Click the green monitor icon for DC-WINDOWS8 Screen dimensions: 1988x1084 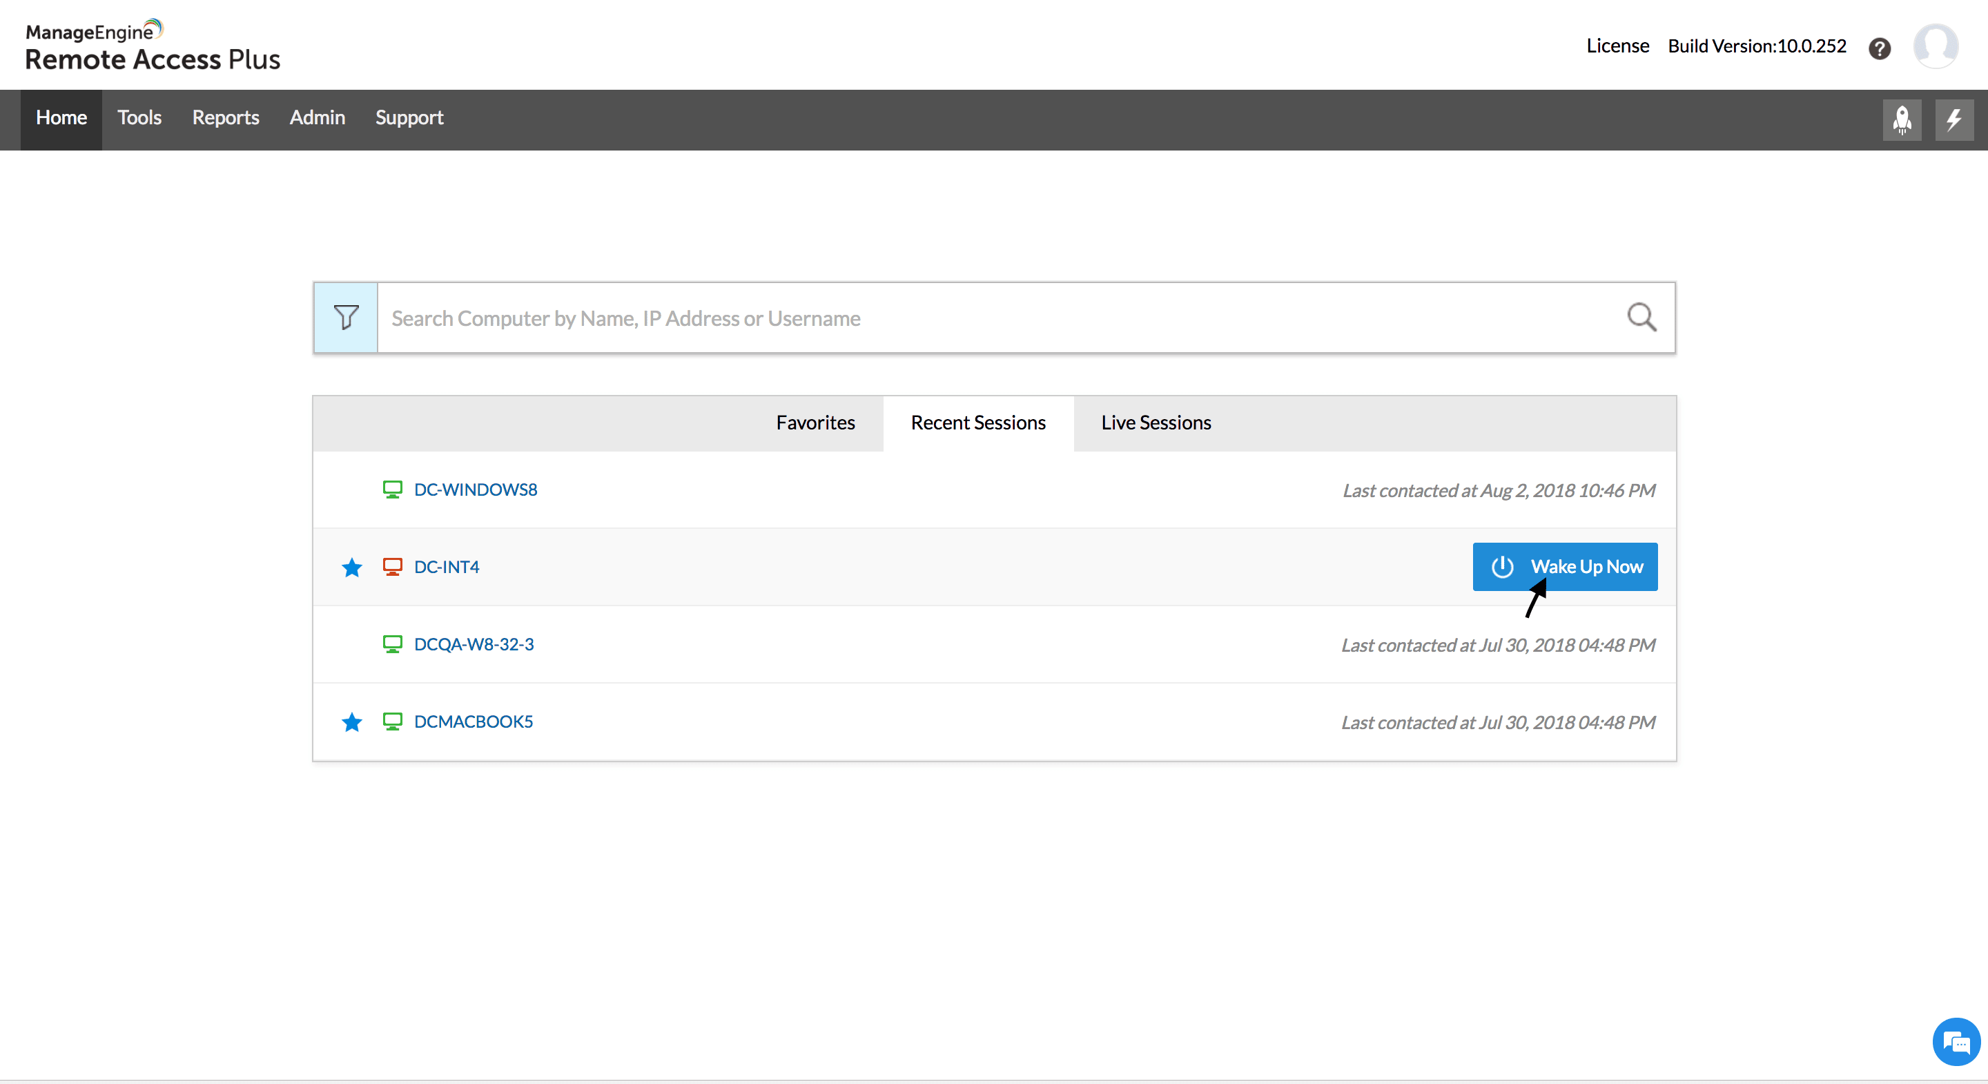coord(392,490)
